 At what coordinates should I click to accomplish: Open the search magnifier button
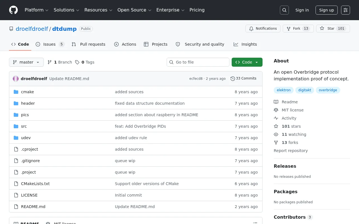click(x=284, y=10)
